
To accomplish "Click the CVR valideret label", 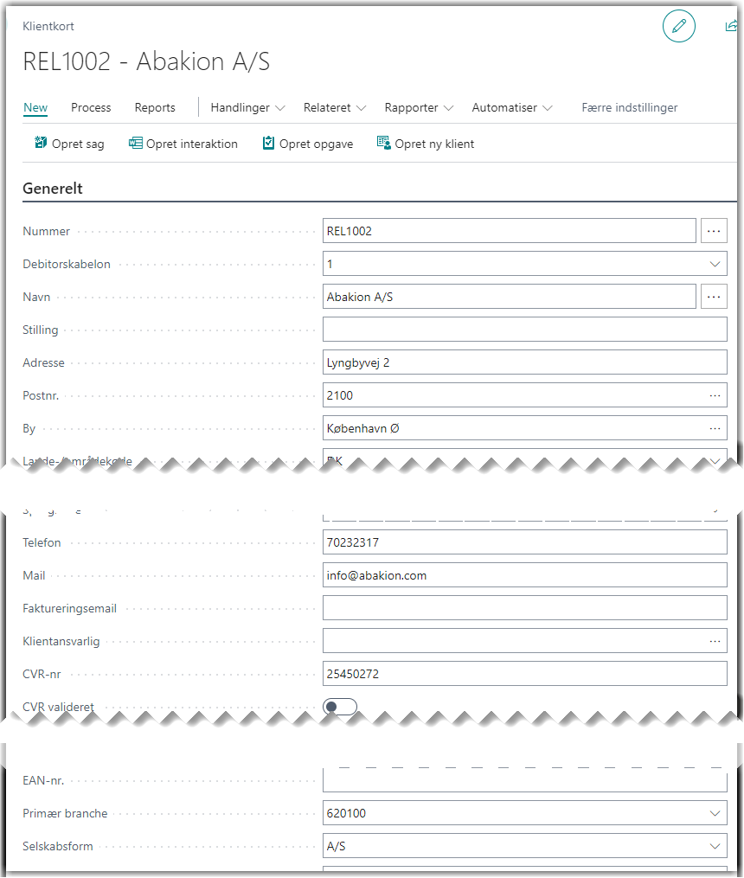I will 58,707.
